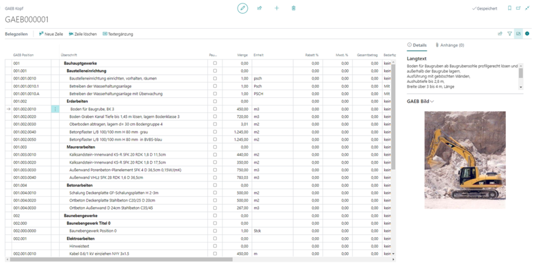Open page in new window icon
The image size is (543, 270).
click(x=519, y=8)
